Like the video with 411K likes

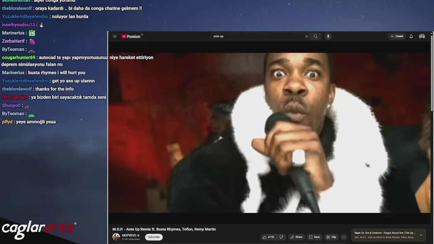pos(268,237)
